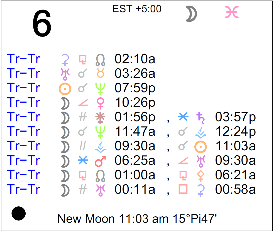Image resolution: width=274 pixels, height=232 pixels.
Task: Click the EST +5:00 timezone label
Action: pos(137,9)
